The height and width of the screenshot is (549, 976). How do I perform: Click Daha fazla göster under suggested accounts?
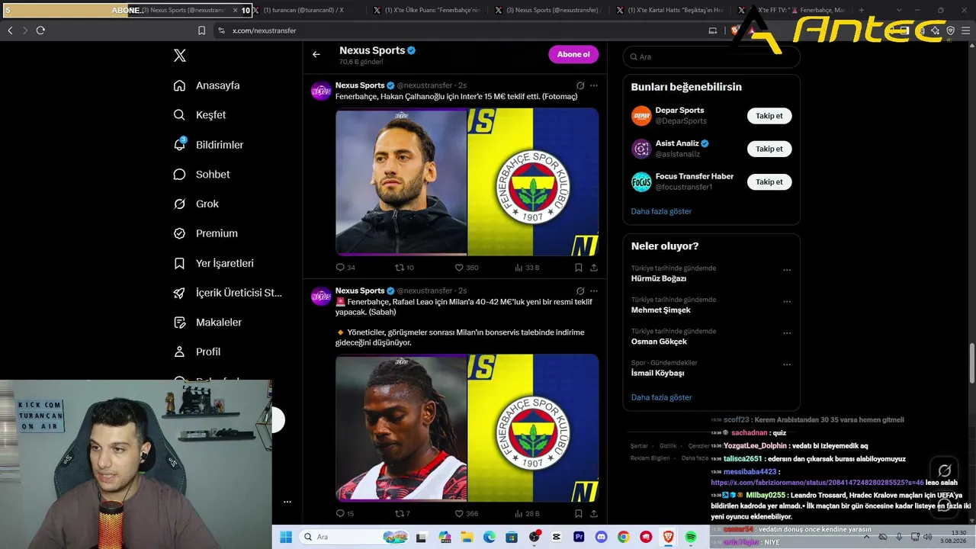(661, 211)
